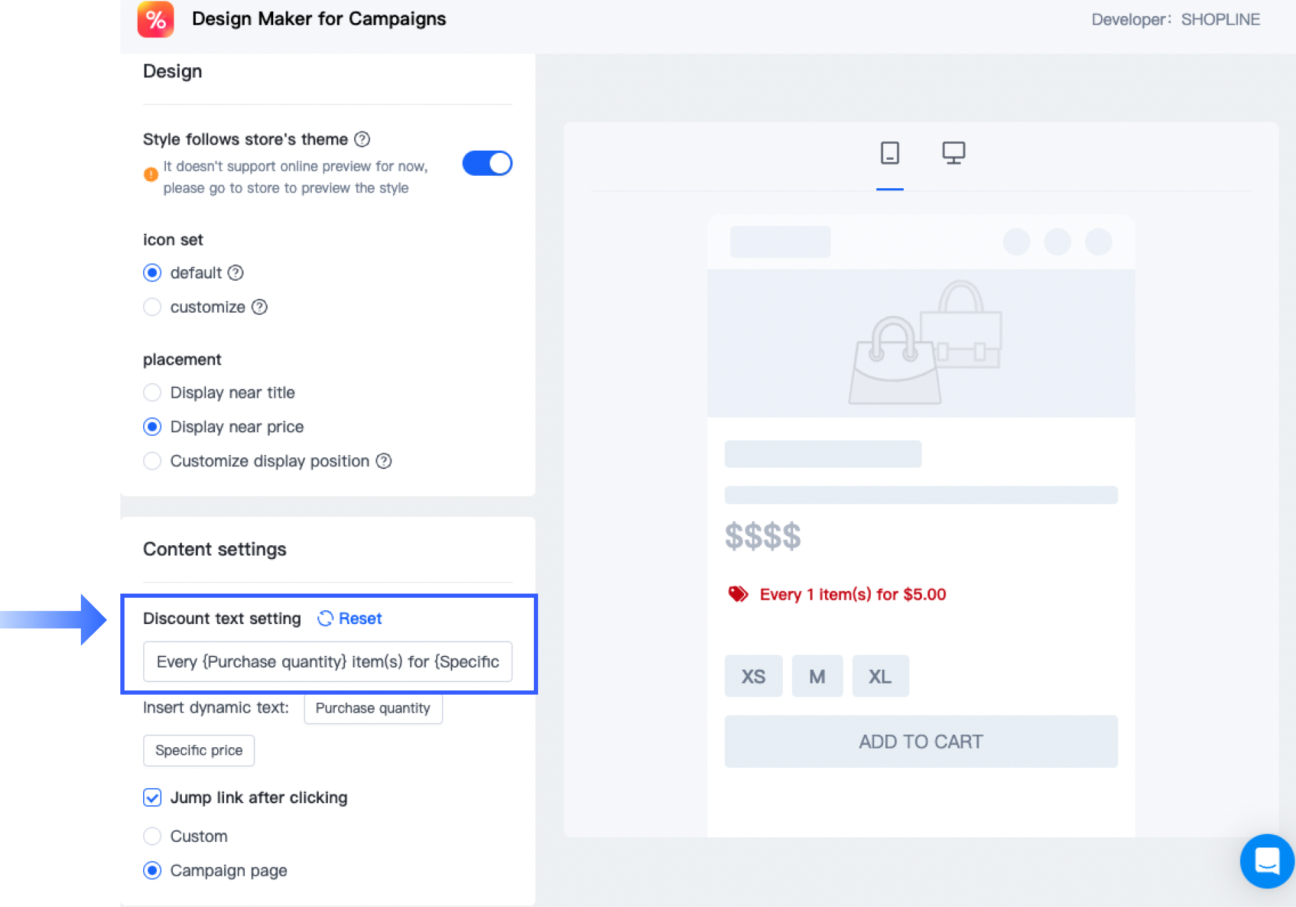
Task: Switch to mobile preview tab
Action: point(889,153)
